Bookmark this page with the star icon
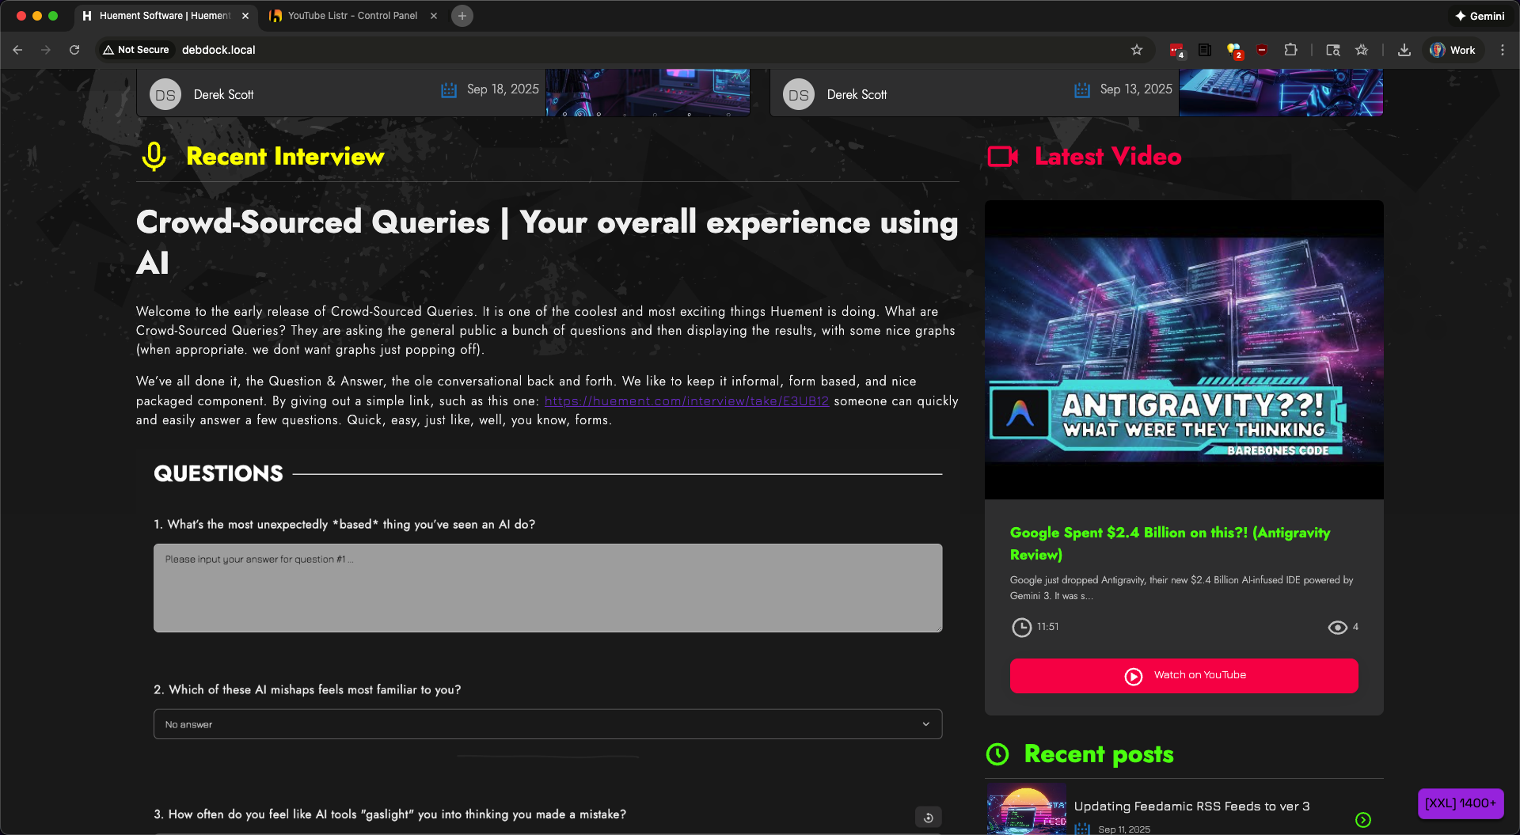Image resolution: width=1520 pixels, height=835 pixels. 1137,50
